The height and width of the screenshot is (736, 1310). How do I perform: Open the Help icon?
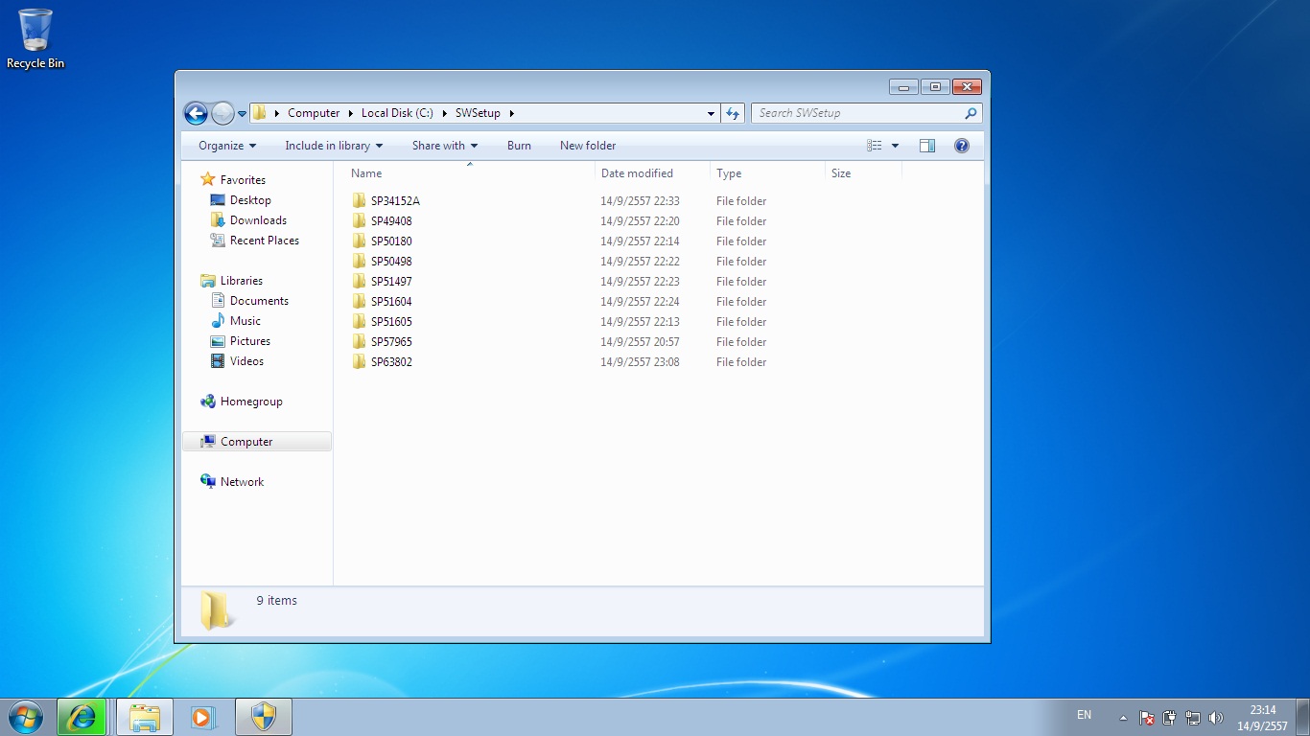click(962, 146)
